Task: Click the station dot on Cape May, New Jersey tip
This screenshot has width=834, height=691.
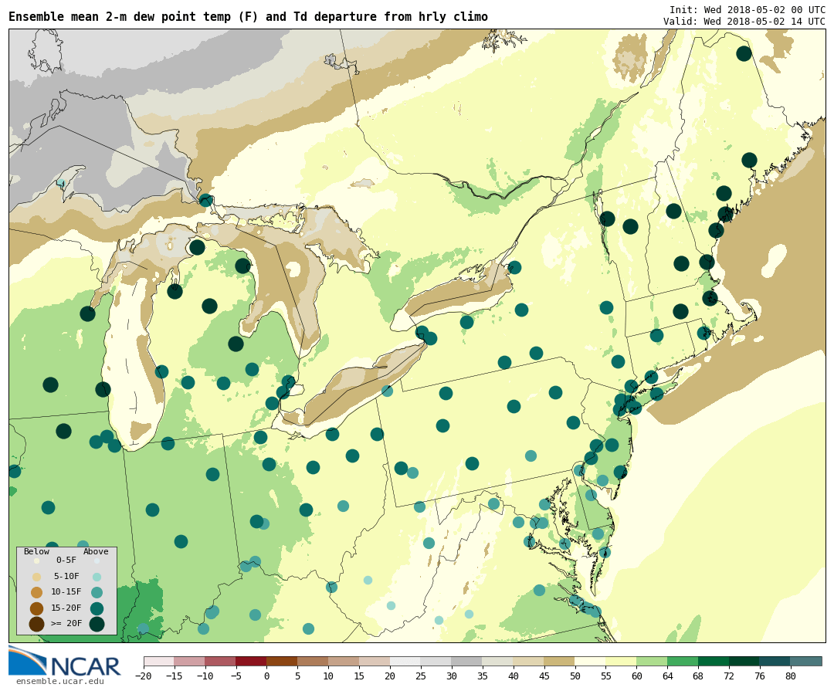Action: (x=619, y=472)
